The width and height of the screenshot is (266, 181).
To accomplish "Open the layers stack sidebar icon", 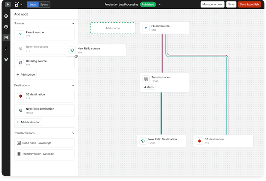I will 6,59.
